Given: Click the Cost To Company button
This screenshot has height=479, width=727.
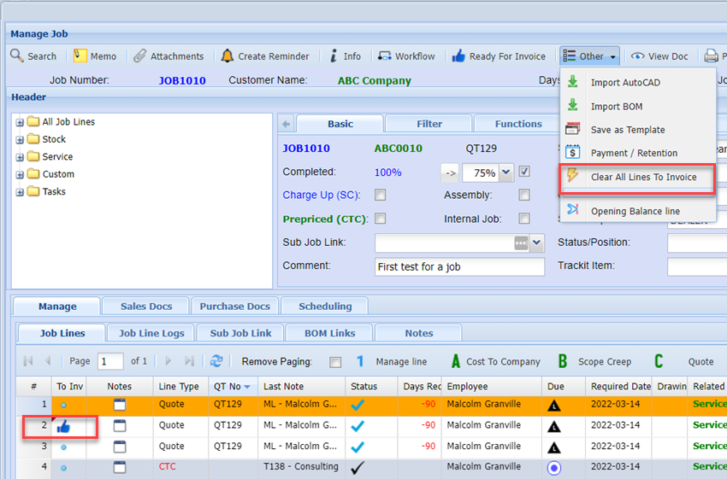Looking at the screenshot, I should 496,362.
